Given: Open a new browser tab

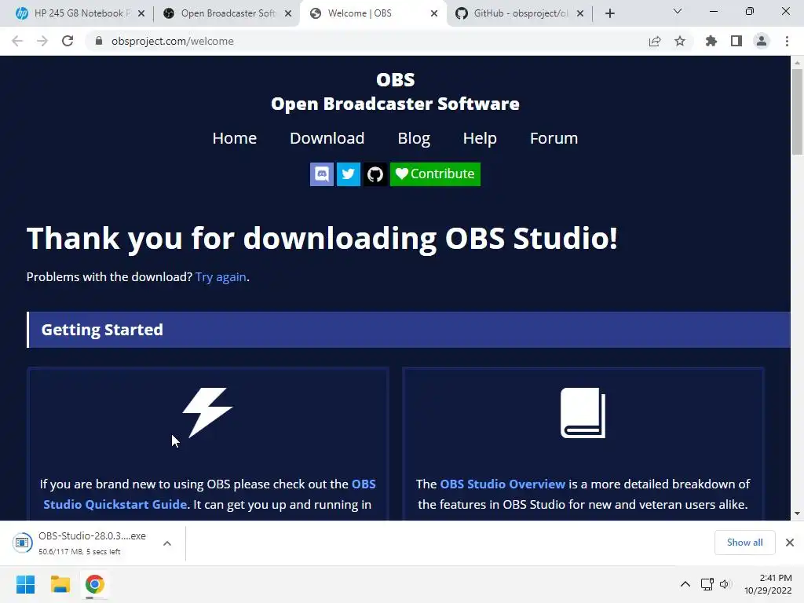Looking at the screenshot, I should pos(609,13).
